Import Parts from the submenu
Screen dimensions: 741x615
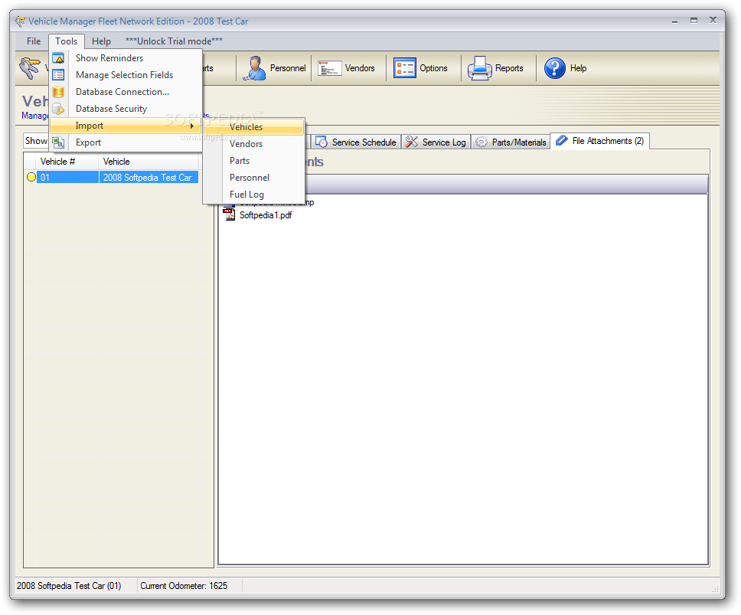click(240, 161)
